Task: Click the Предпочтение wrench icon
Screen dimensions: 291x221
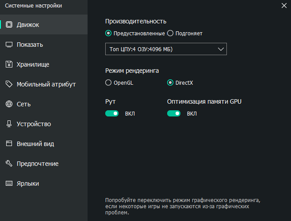Action: 9,164
